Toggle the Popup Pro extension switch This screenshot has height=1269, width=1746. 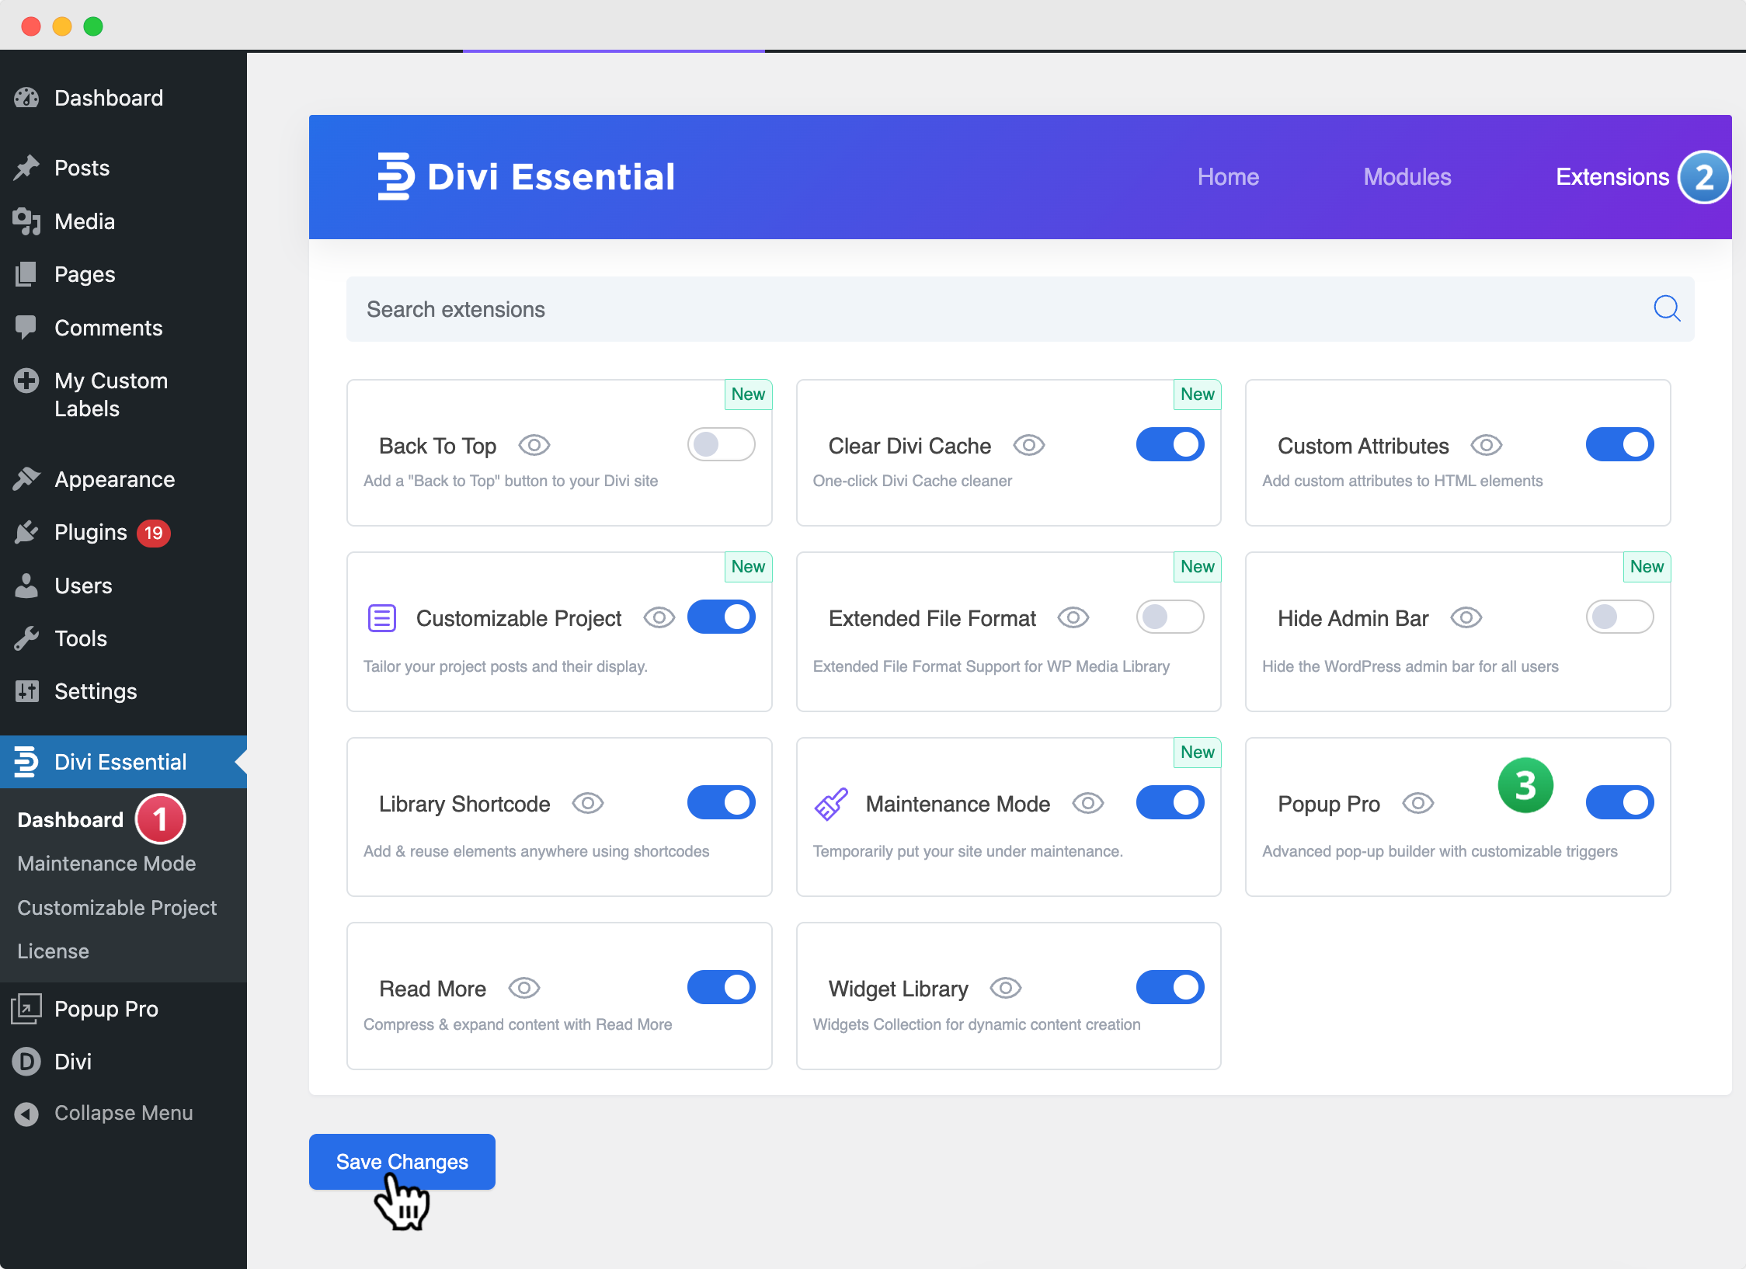click(x=1620, y=802)
